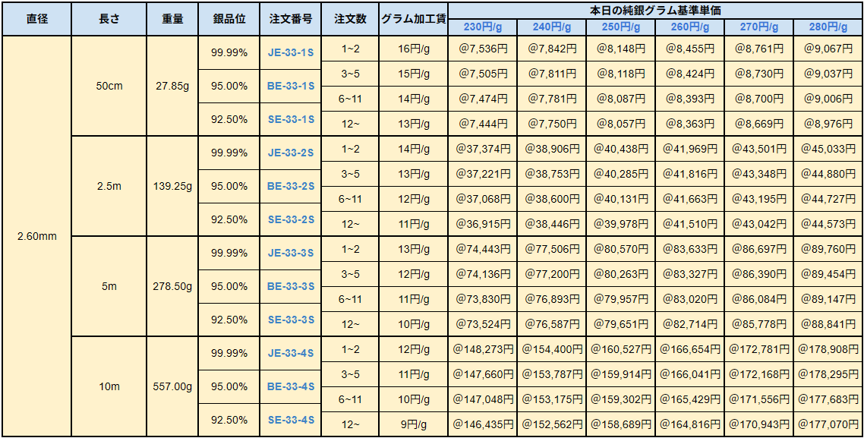Select the 250円/g price column header

(x=621, y=27)
